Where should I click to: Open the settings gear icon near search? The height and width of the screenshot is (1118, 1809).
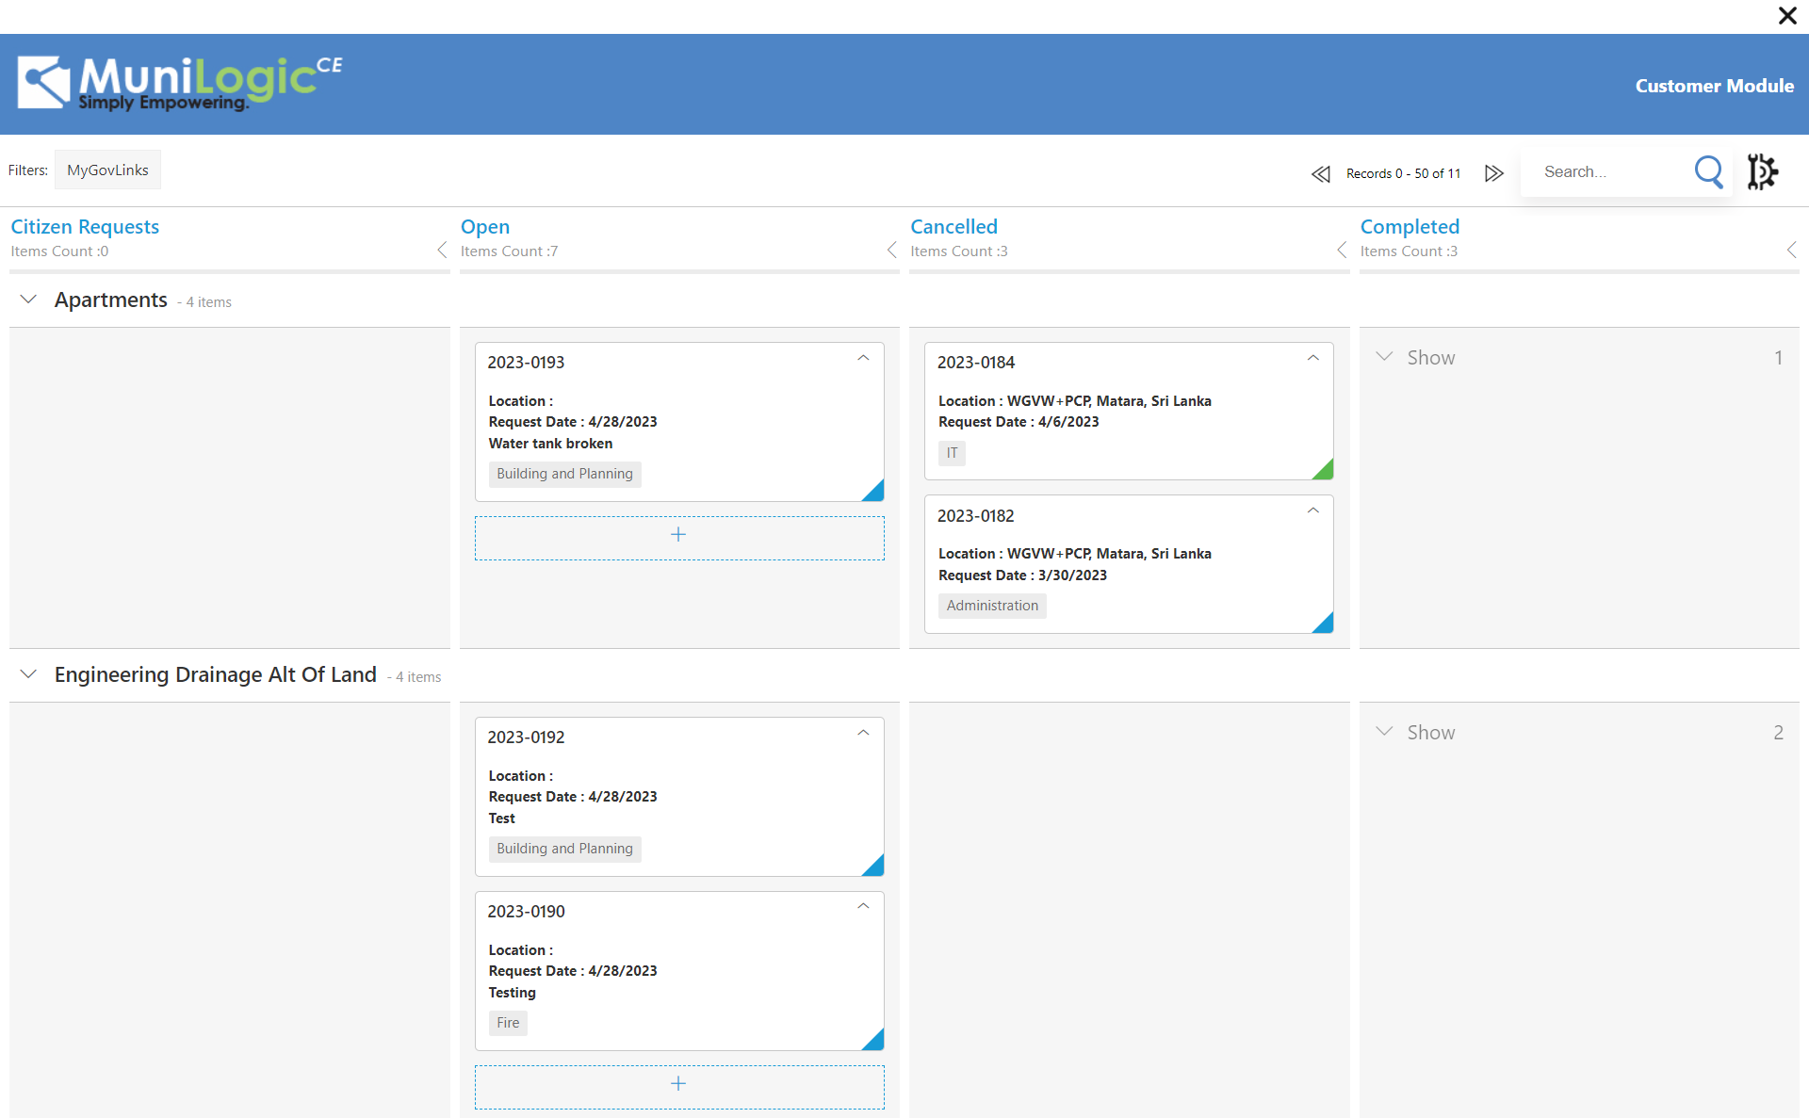pos(1762,171)
